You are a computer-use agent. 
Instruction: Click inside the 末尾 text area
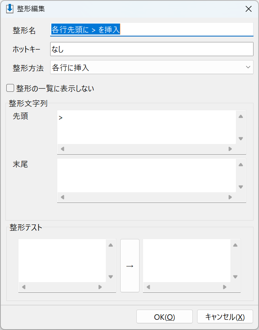pyautogui.click(x=146, y=175)
